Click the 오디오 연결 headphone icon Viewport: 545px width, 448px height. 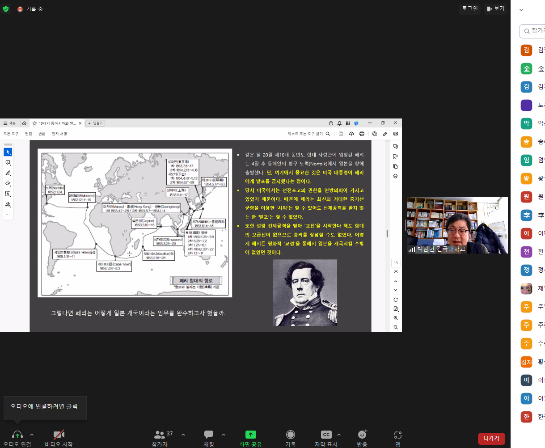pyautogui.click(x=17, y=435)
